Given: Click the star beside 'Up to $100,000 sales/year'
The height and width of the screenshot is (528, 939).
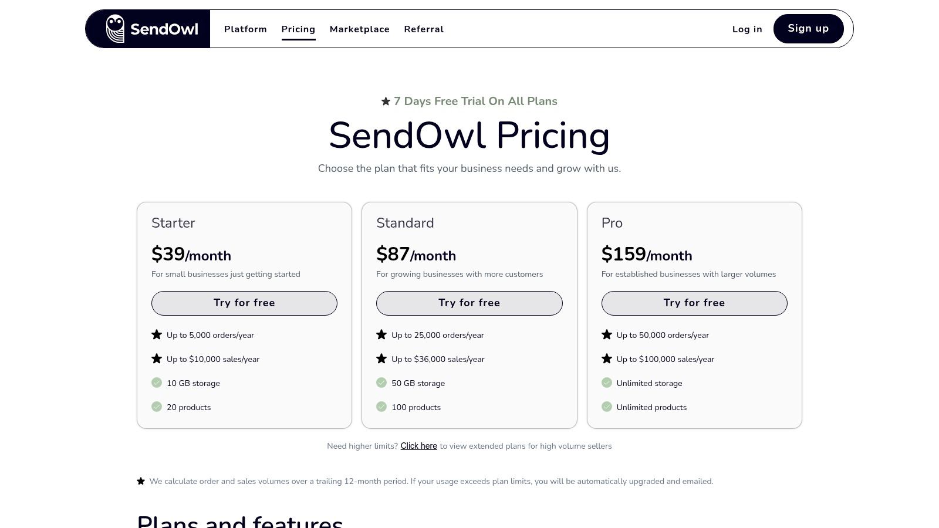Looking at the screenshot, I should tap(607, 358).
